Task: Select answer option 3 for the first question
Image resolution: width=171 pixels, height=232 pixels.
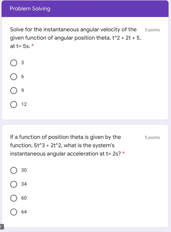Action: point(14,63)
